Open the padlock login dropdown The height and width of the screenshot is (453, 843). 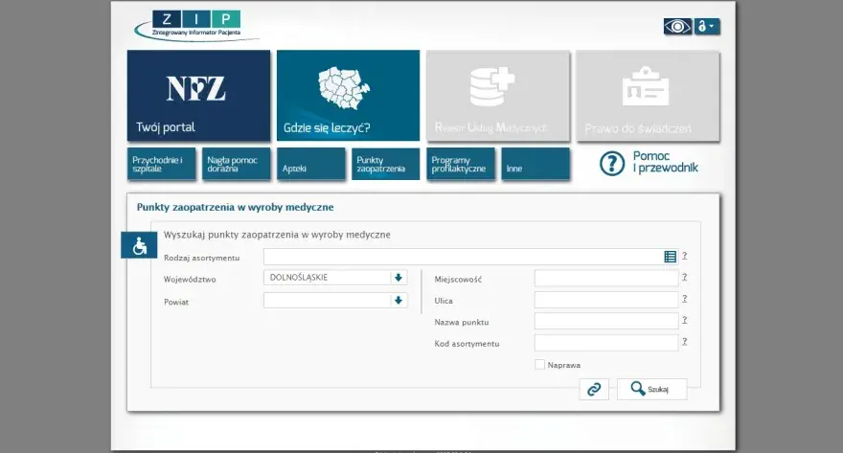pos(706,26)
